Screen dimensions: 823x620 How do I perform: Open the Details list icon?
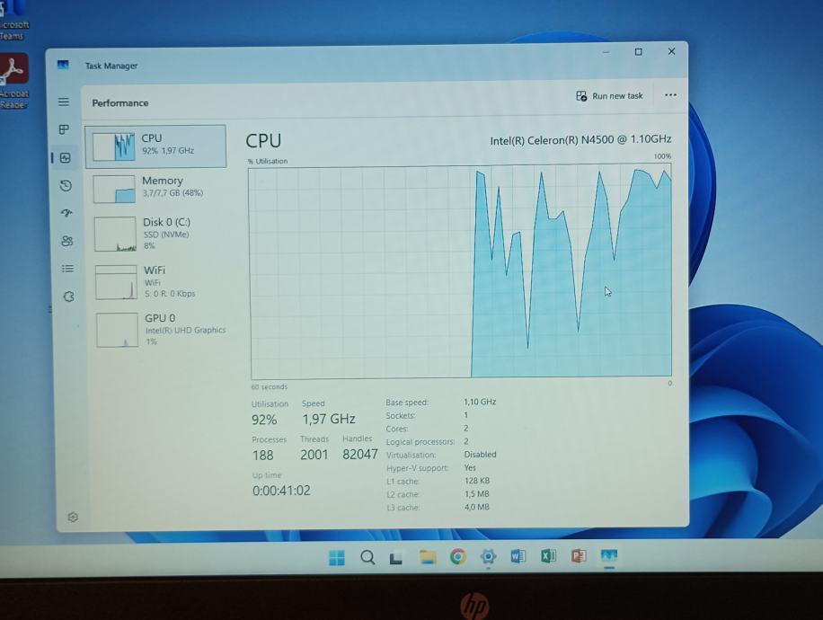(67, 269)
